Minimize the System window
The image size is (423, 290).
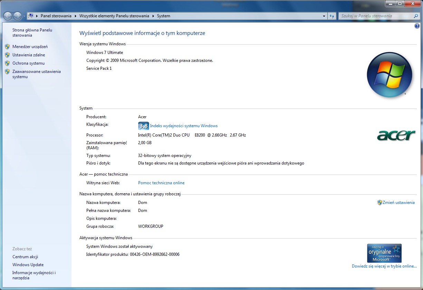click(390, 3)
